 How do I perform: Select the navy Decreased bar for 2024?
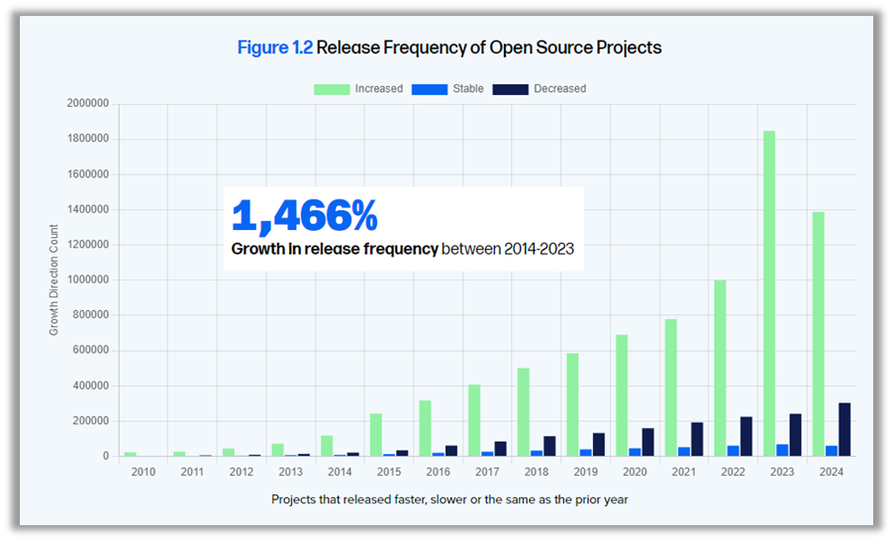[844, 429]
